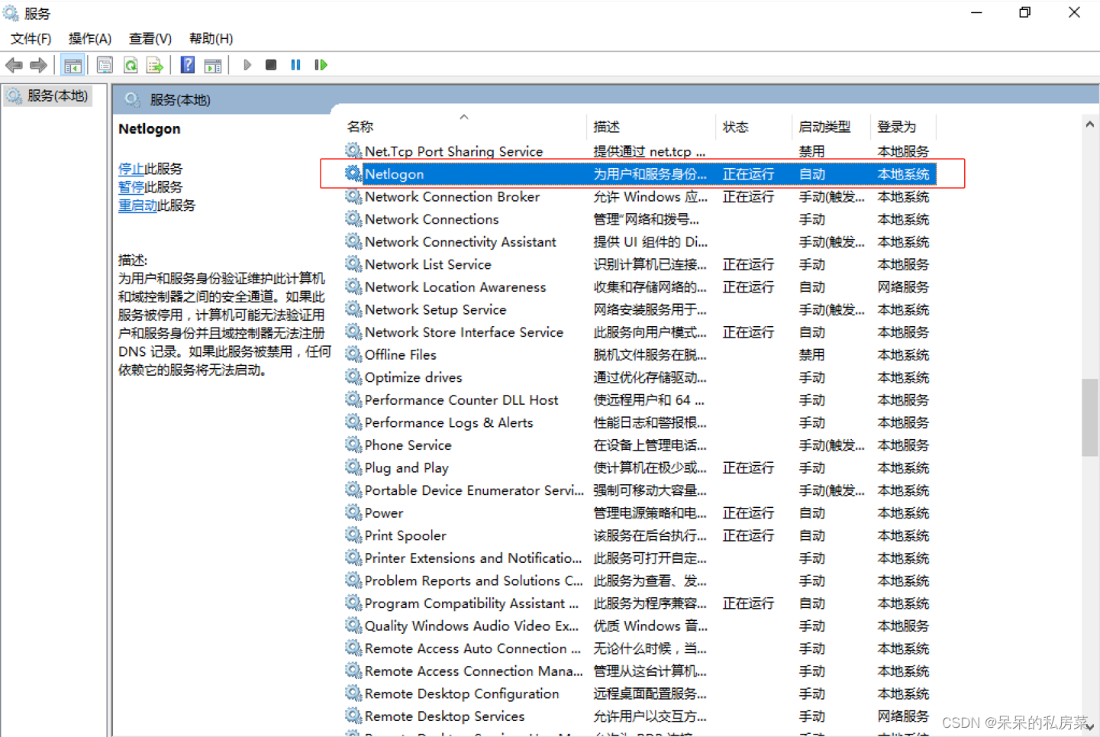Open the 操作(A) menu
This screenshot has height=737, width=1100.
click(90, 38)
